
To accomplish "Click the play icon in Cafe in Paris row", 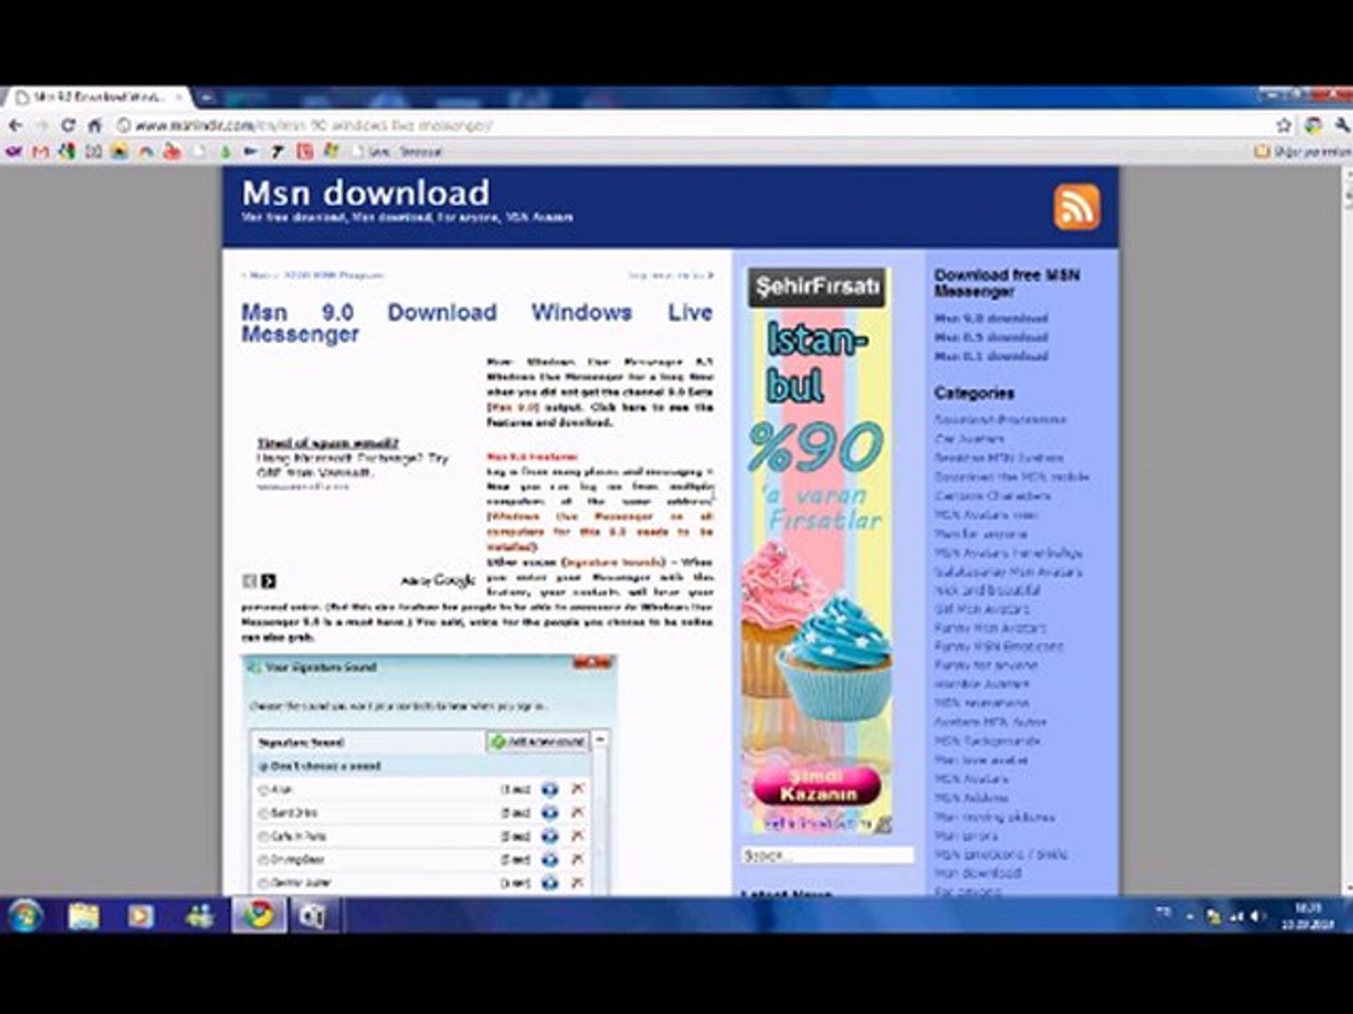I will coord(550,836).
